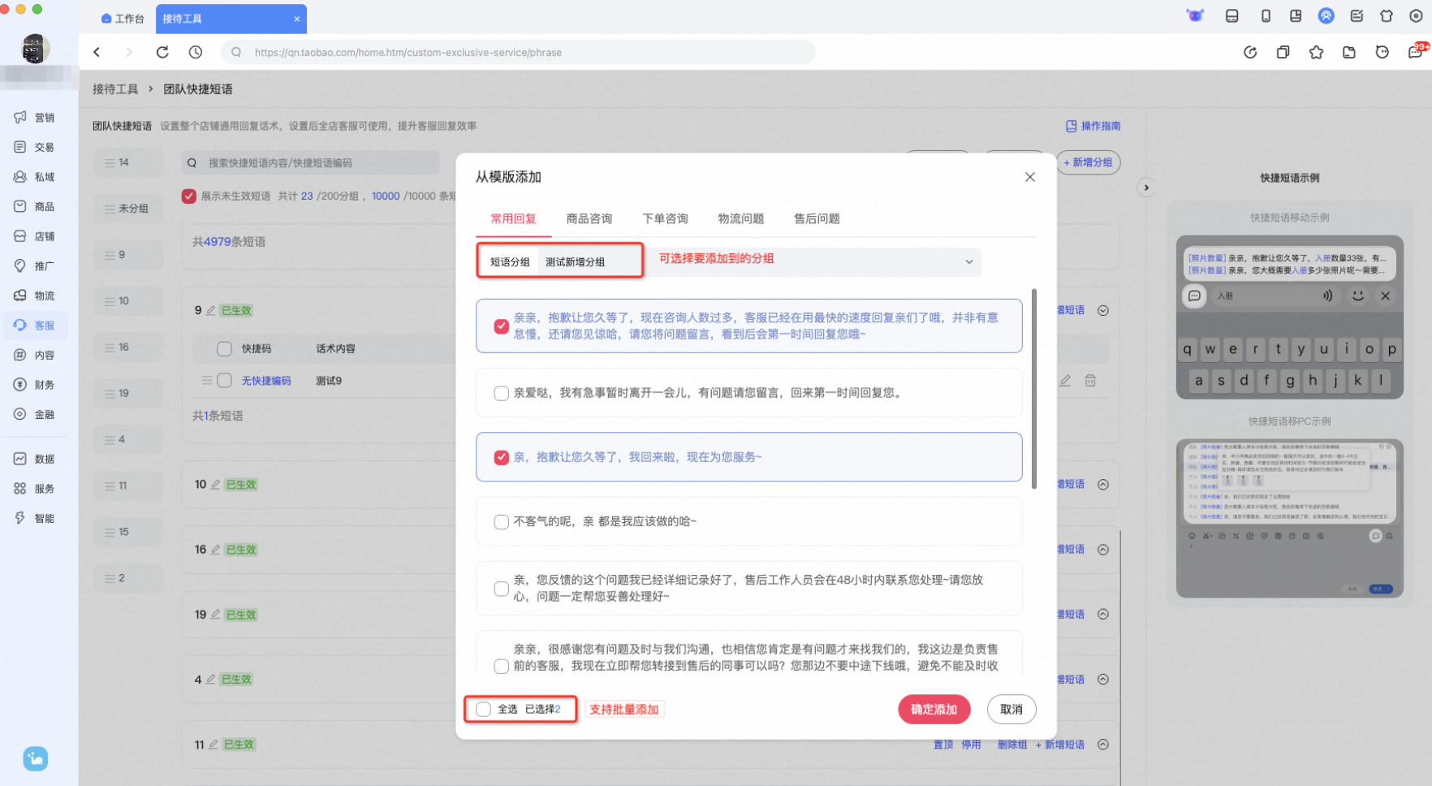Switch to the 售后问题 tab
The image size is (1432, 786).
[817, 218]
